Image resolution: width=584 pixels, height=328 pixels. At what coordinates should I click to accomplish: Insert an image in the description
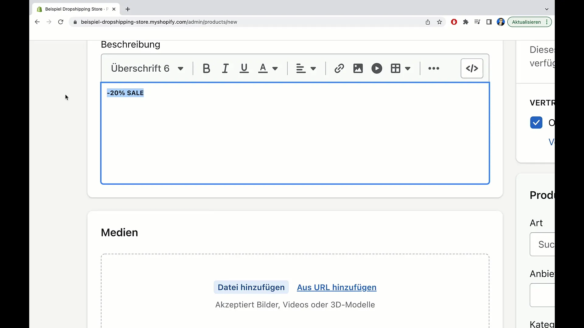point(358,68)
